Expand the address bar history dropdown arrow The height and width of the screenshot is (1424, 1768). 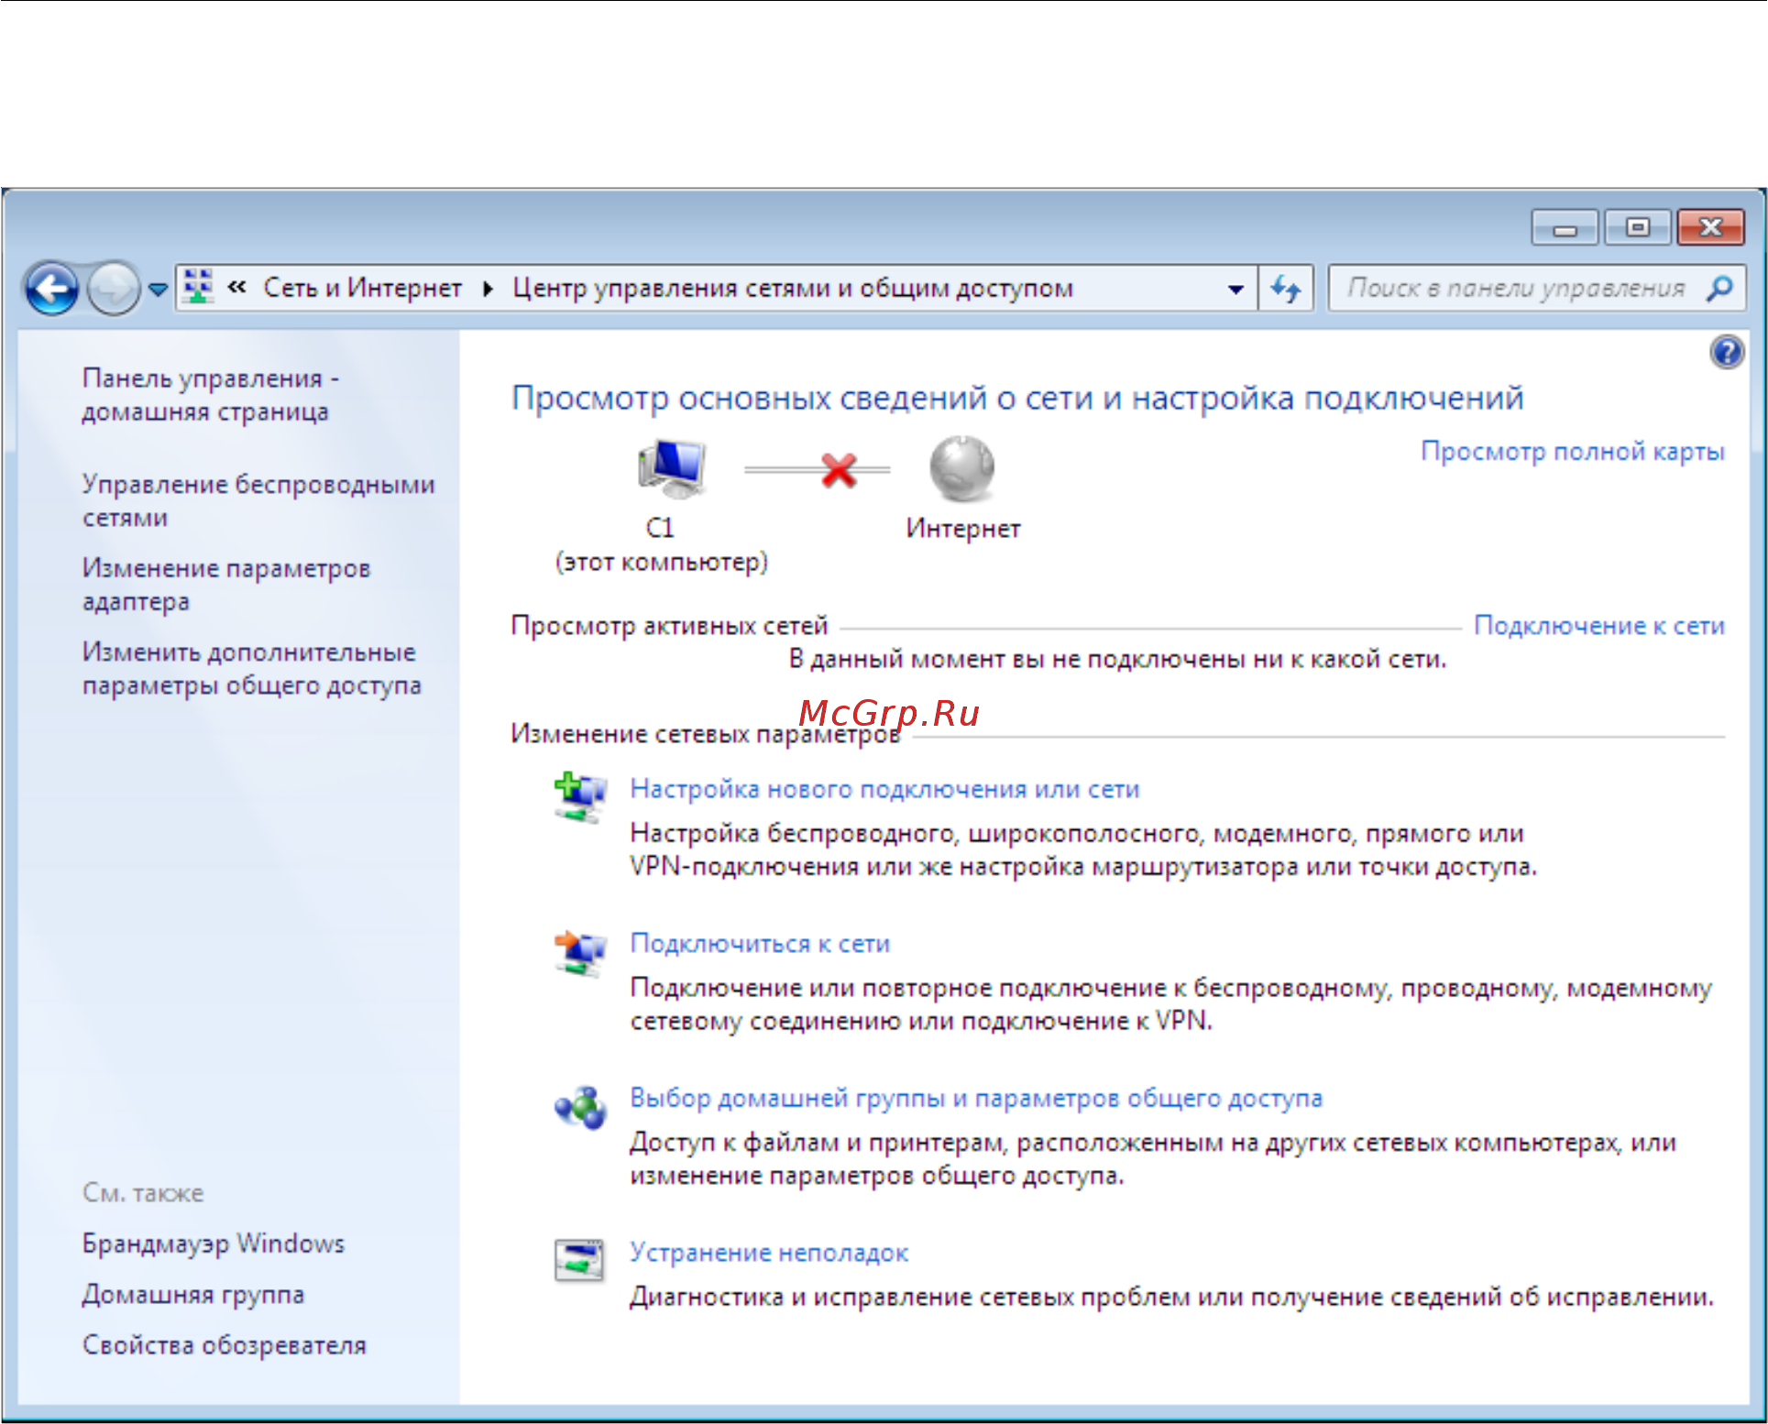tap(1235, 289)
